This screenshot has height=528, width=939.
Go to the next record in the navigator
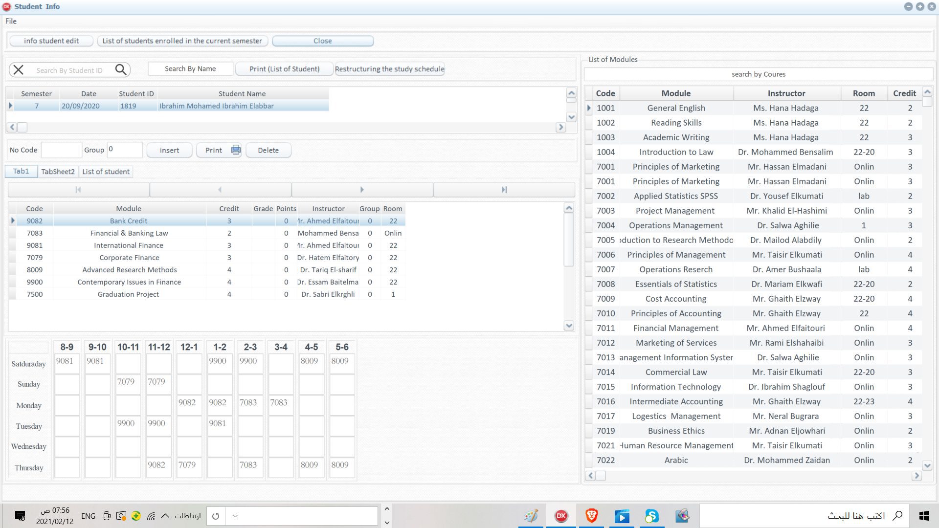coord(362,190)
